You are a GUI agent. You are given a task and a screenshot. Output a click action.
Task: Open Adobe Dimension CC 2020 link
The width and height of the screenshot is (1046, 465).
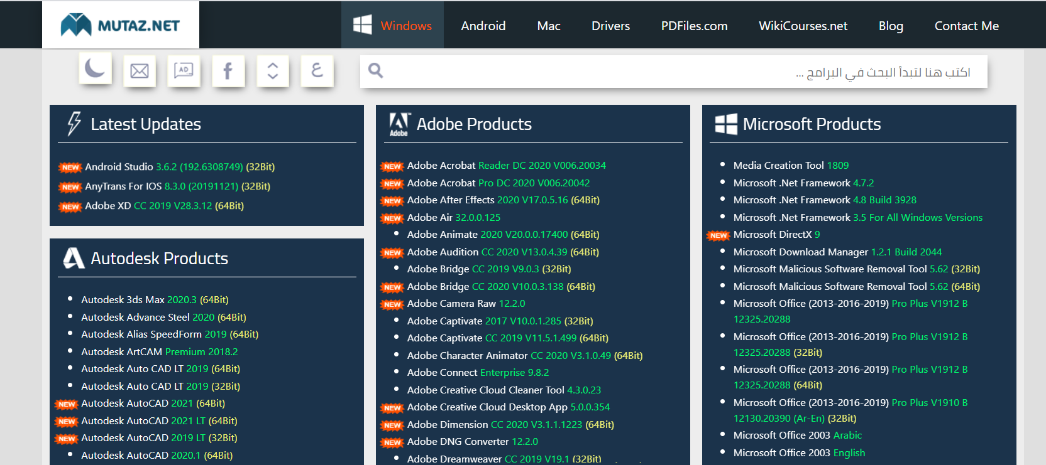coord(510,425)
